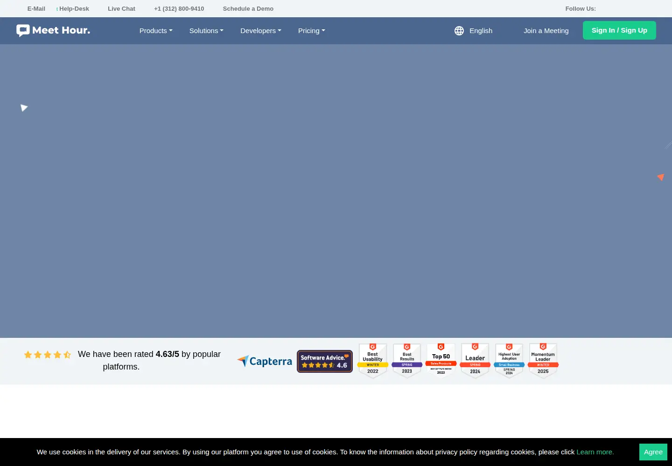This screenshot has width=672, height=466.
Task: Expand the Pricing dropdown menu
Action: point(312,31)
